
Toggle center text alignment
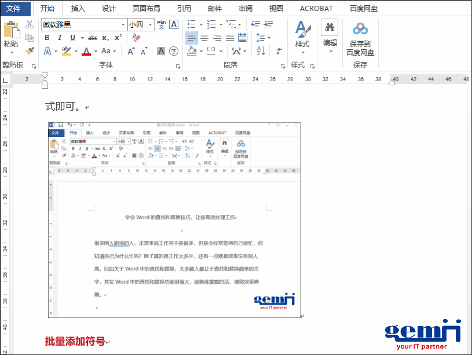pos(204,38)
